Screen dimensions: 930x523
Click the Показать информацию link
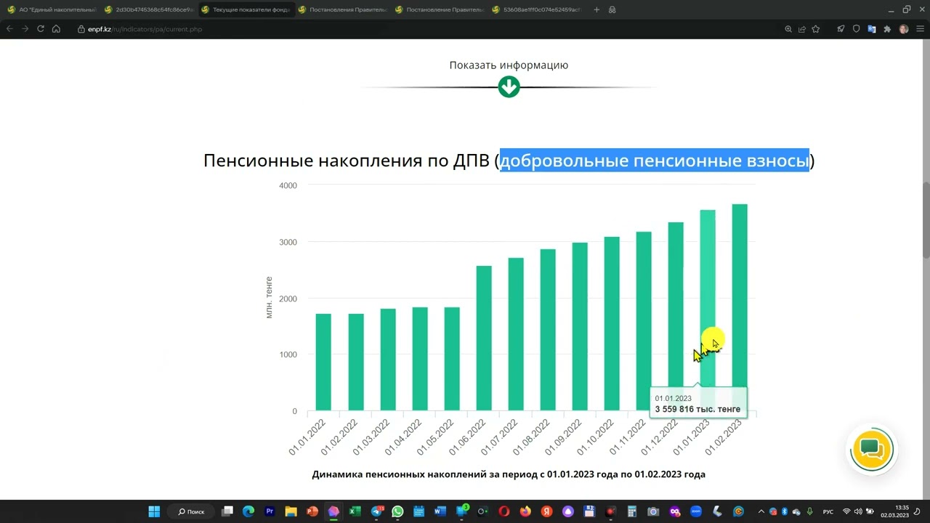tap(509, 65)
